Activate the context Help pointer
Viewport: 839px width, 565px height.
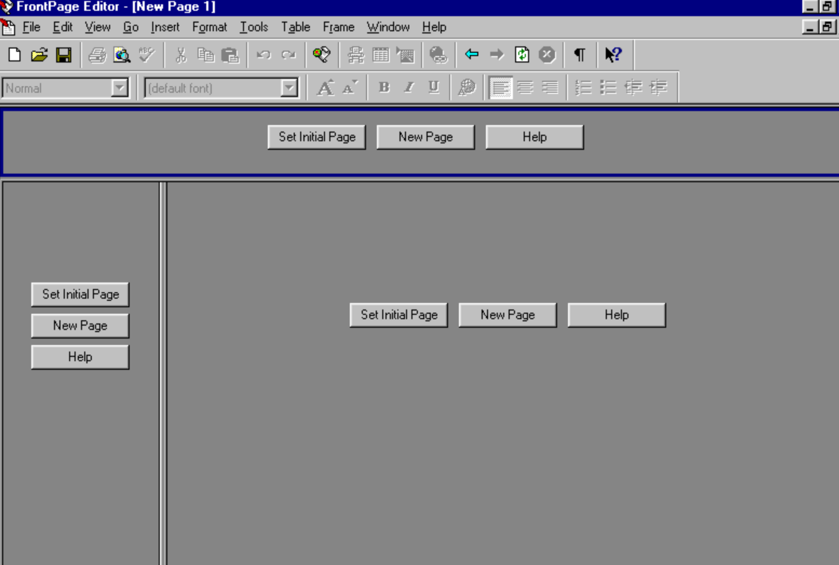coord(613,54)
